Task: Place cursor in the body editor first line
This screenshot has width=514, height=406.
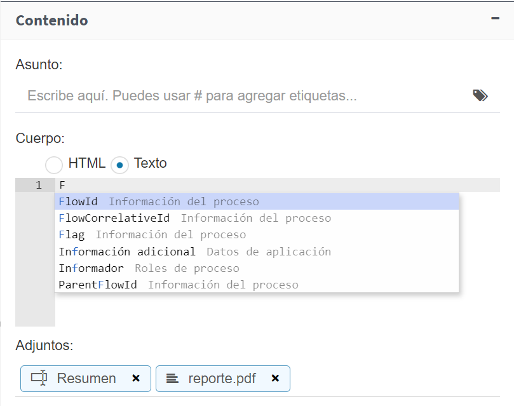Action: (277, 185)
